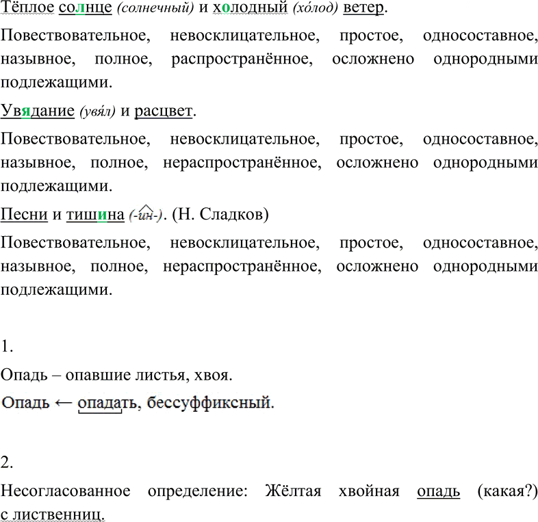The width and height of the screenshot is (538, 522).
Task: Click the underlined word 'тишина'
Action: click(95, 214)
